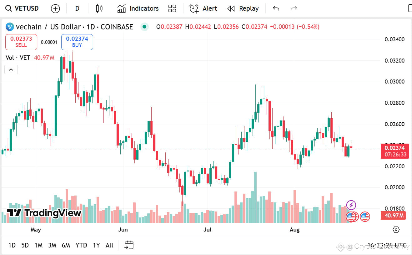Open the indicator templates grid icon
The width and height of the screenshot is (412, 255).
tap(172, 8)
